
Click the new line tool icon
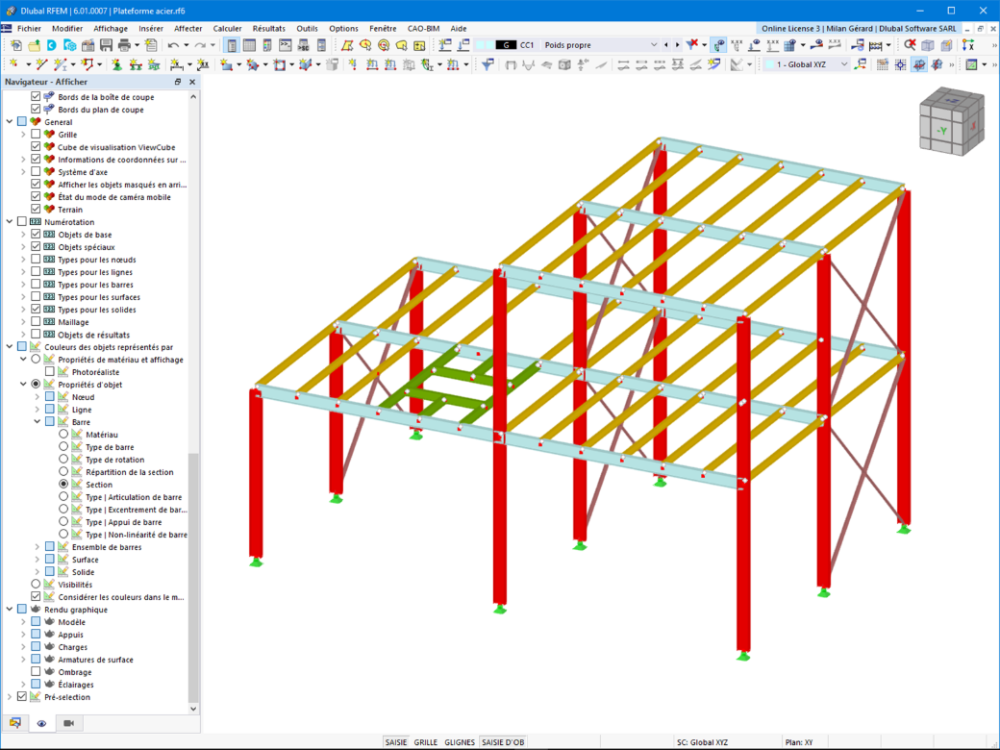coord(41,64)
